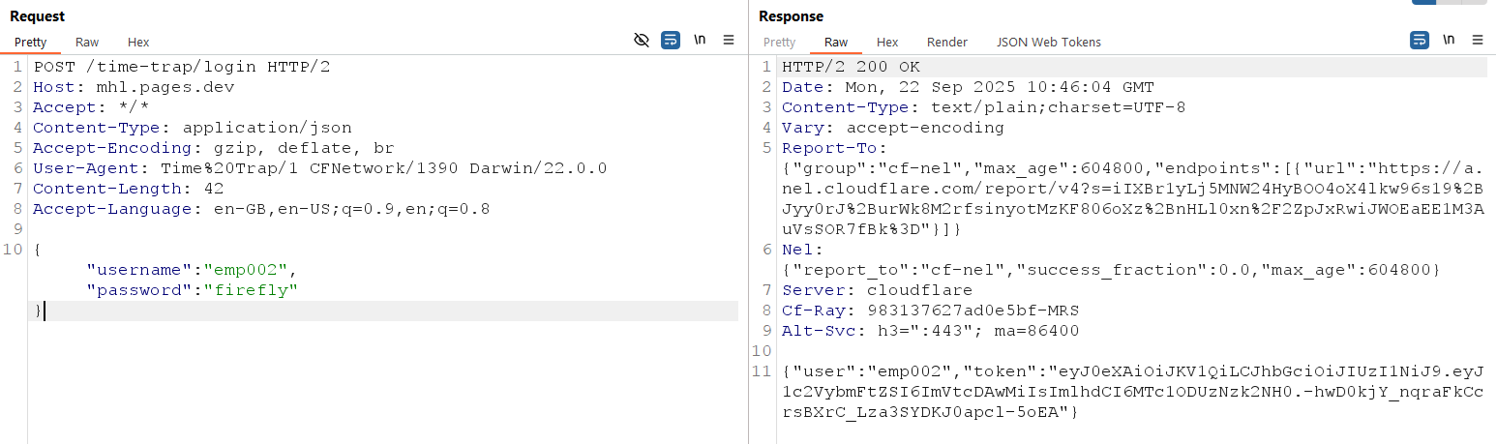Select the Request Pretty tab
1496x444 pixels.
(30, 43)
